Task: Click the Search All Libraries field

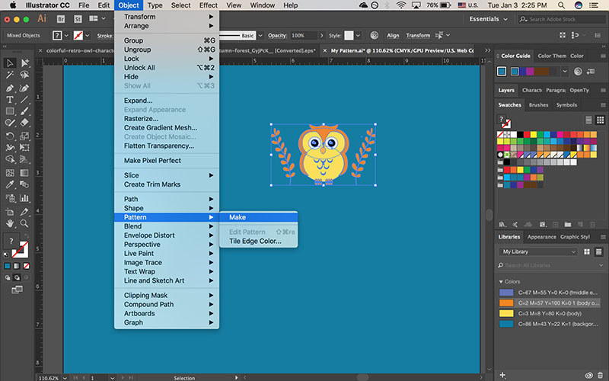Action: click(550, 265)
